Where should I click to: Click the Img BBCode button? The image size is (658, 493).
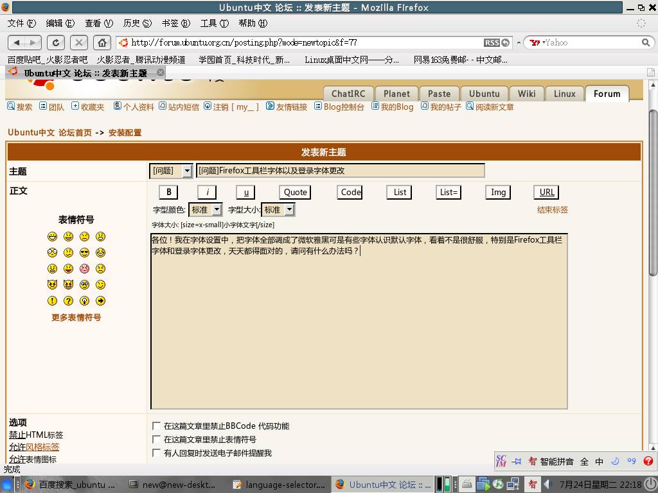point(498,192)
